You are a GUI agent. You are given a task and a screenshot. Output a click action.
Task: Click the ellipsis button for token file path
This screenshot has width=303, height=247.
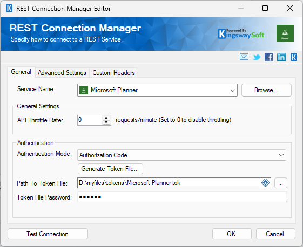280,183
